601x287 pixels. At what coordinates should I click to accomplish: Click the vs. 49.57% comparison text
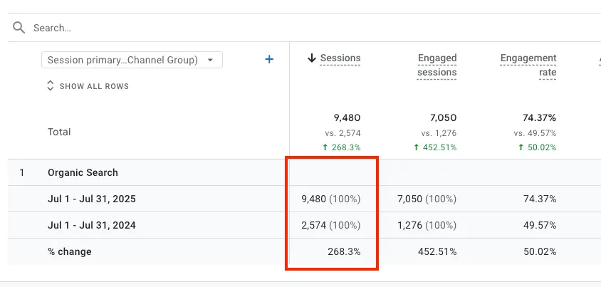click(x=535, y=133)
